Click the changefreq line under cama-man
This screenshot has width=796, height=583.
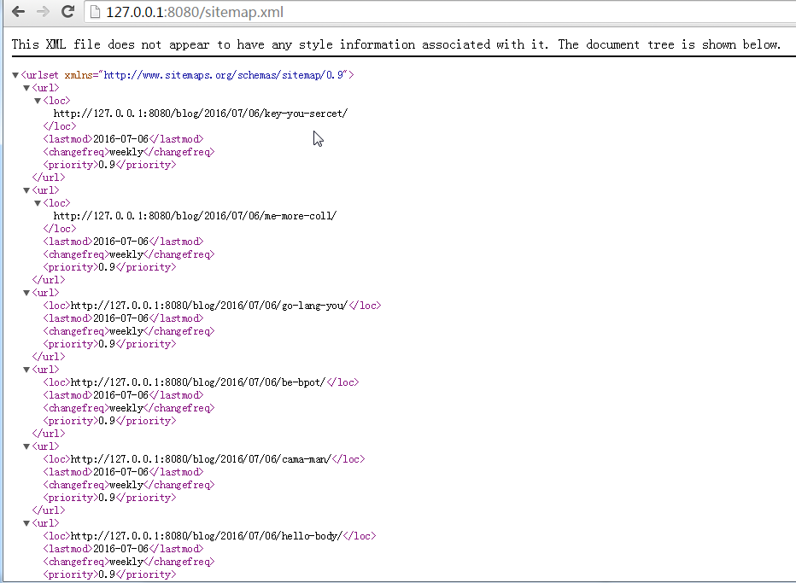tap(129, 485)
